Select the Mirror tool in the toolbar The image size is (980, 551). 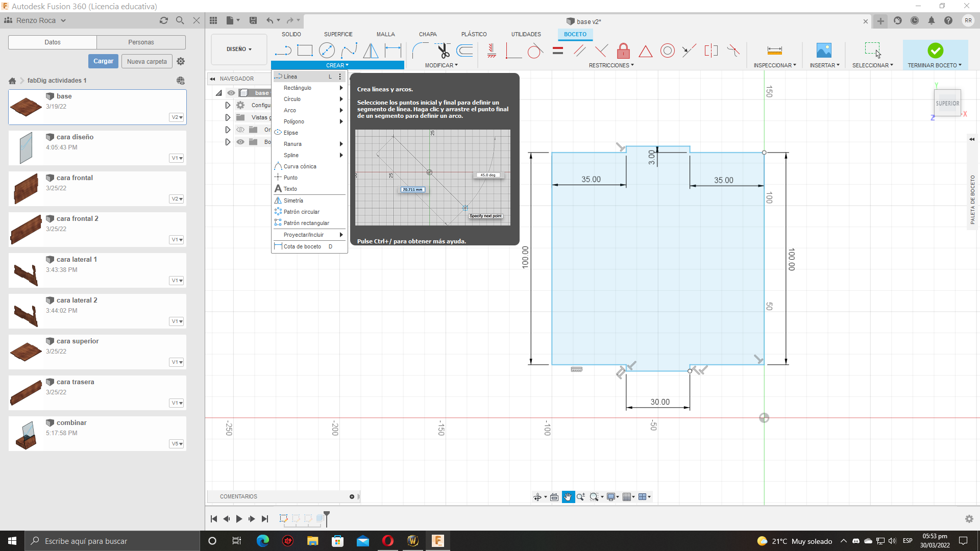[x=371, y=51]
